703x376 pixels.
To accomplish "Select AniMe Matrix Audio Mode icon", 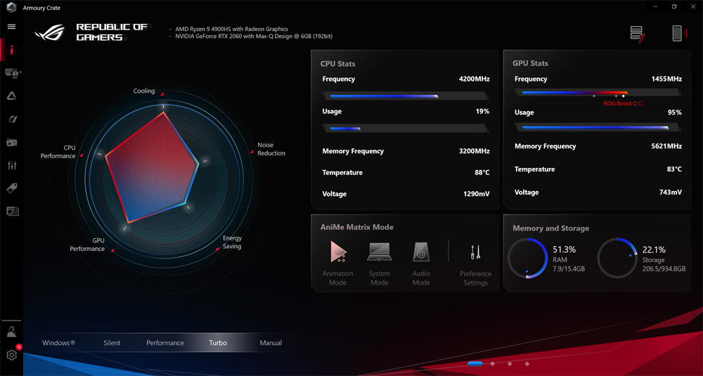I will coord(421,252).
